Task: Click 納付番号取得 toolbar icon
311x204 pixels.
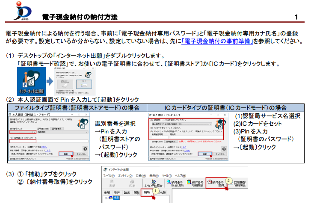Action: 216,183
